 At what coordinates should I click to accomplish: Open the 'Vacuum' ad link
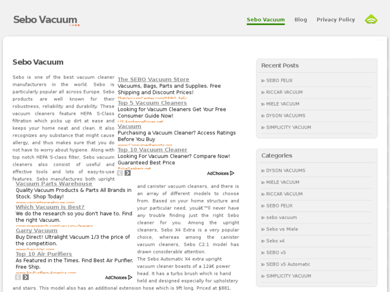pos(129,126)
